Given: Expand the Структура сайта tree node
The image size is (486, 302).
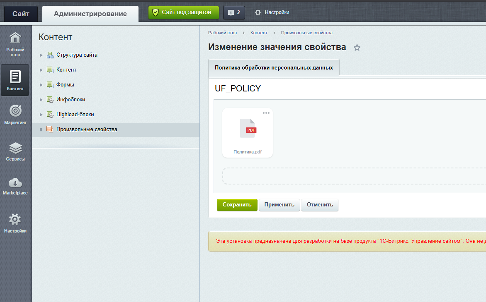Looking at the screenshot, I should click(41, 55).
